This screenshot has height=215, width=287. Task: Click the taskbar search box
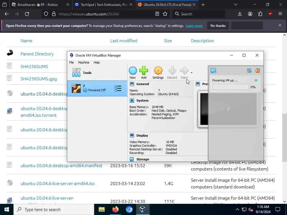click(54, 209)
